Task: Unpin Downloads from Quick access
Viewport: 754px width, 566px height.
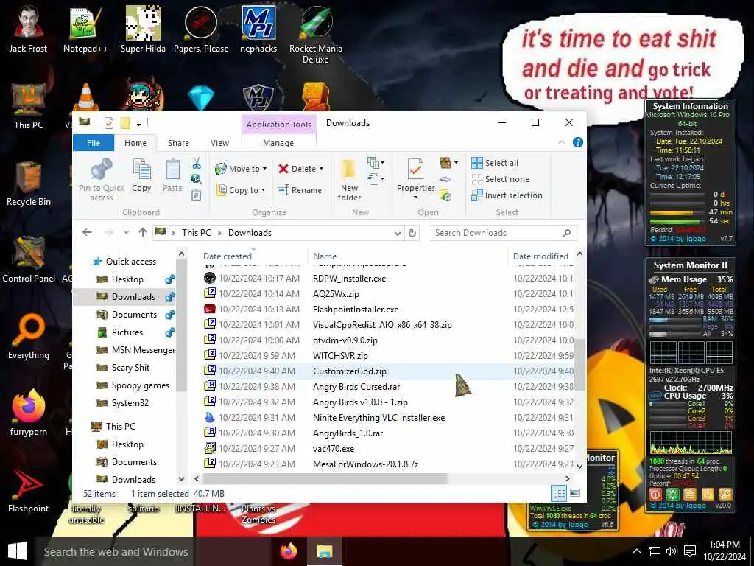Action: (x=170, y=297)
